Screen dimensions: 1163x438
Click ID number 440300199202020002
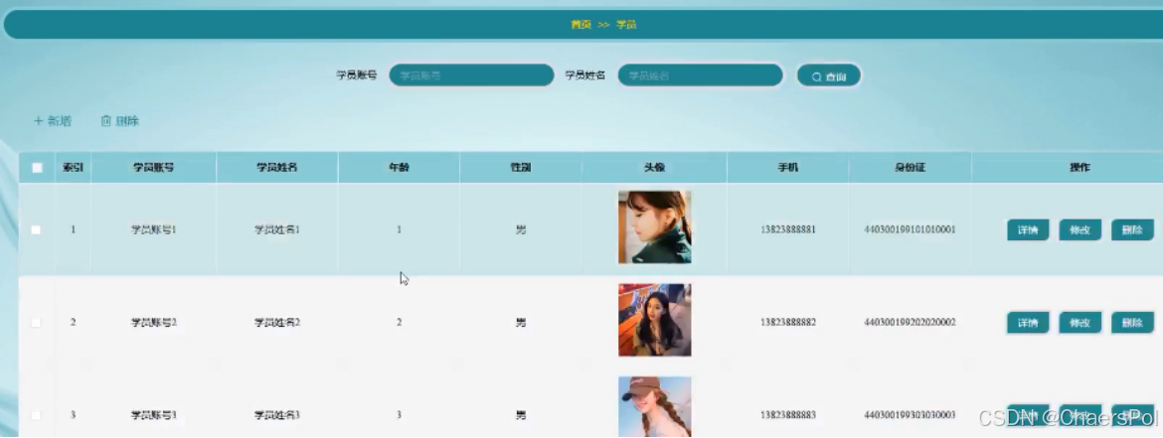click(x=911, y=323)
